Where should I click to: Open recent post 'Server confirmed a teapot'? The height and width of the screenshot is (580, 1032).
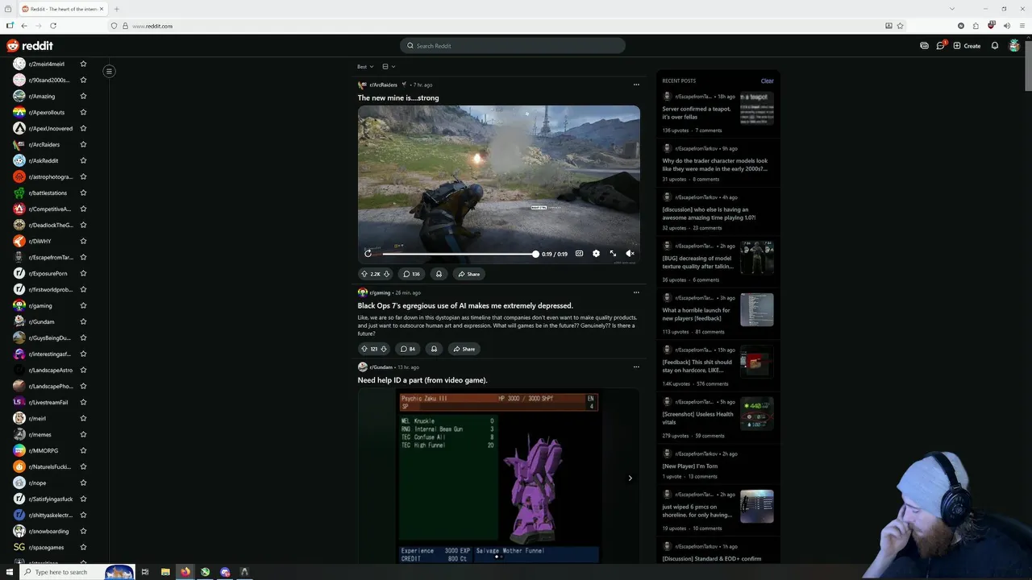coord(697,113)
